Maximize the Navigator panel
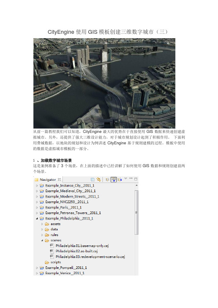Viewport: 218px width, 308px height. [x=136, y=179]
